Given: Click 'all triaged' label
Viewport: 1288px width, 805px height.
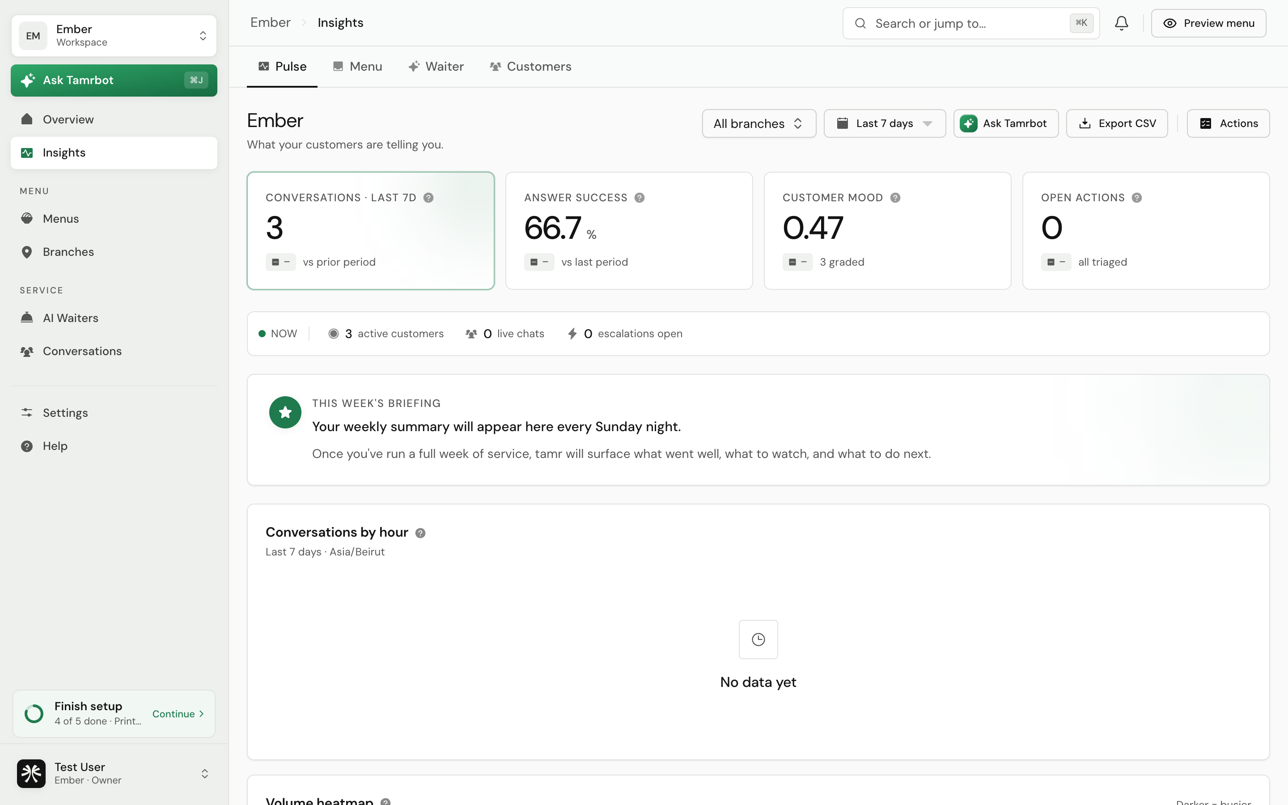Looking at the screenshot, I should [1102, 262].
